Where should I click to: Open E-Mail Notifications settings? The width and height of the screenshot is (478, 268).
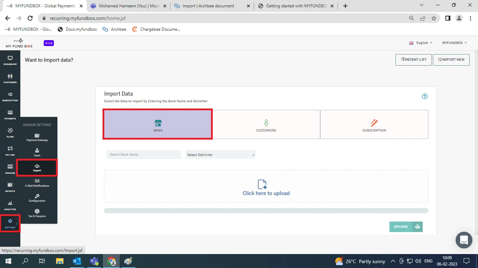pyautogui.click(x=37, y=183)
